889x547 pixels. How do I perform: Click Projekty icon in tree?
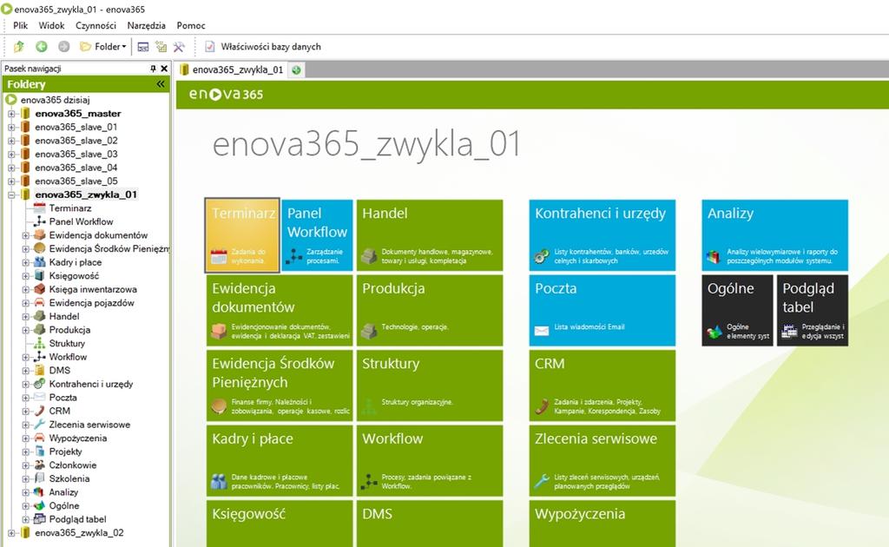click(x=39, y=451)
